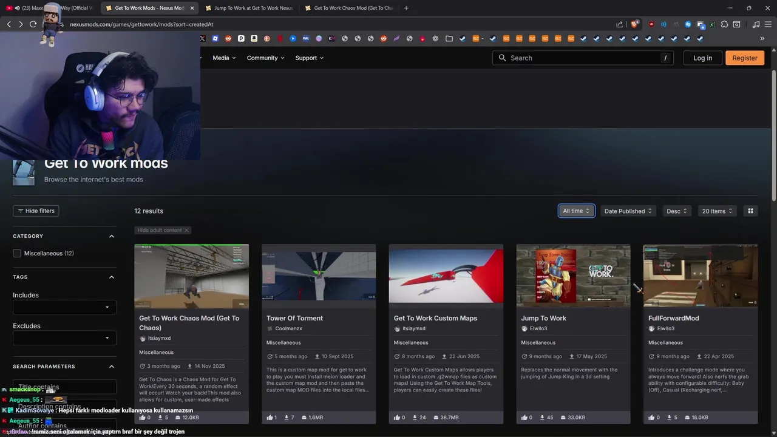Click the browser address bar URL
Image resolution: width=777 pixels, height=437 pixels.
141,24
